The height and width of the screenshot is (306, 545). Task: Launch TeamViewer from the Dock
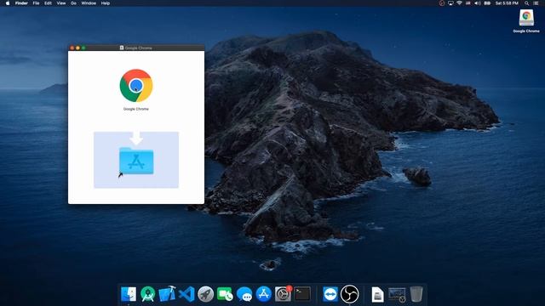click(330, 294)
